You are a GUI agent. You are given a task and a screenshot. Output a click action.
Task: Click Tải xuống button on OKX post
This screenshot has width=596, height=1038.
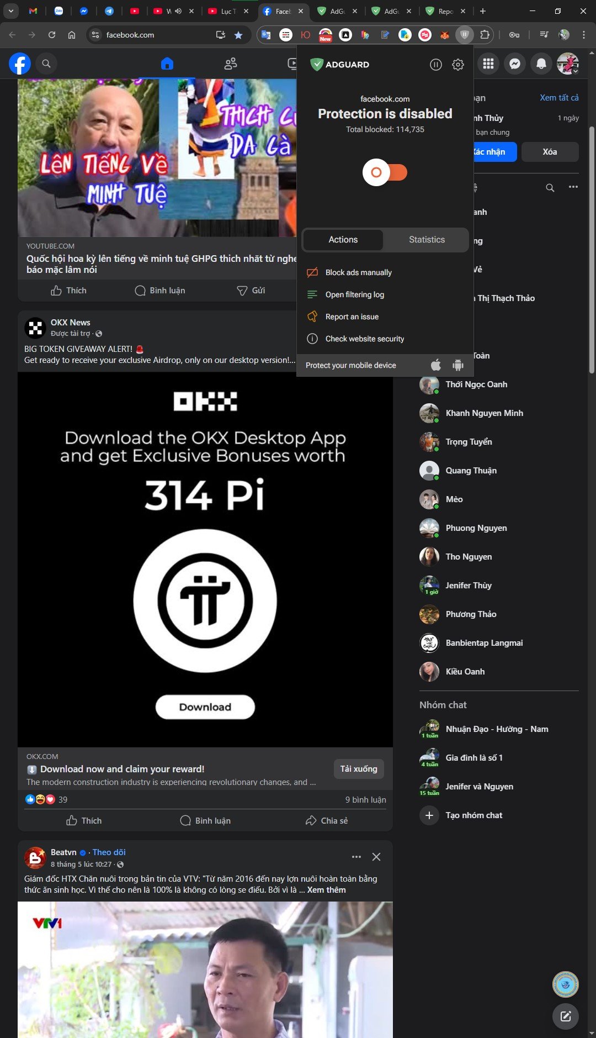click(x=359, y=769)
